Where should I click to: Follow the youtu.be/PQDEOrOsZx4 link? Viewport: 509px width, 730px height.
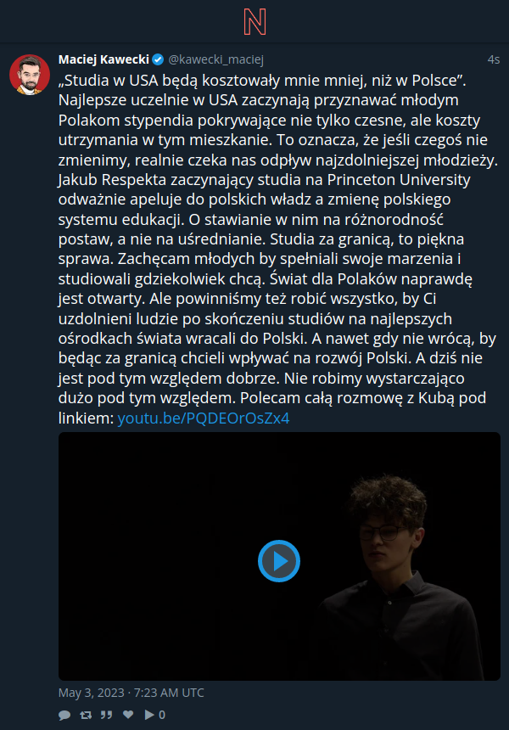(204, 418)
